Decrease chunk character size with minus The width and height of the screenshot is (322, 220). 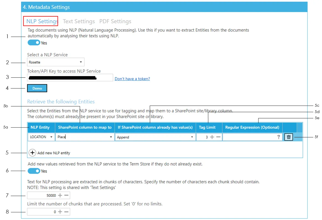point(66,195)
